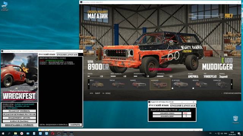Click volume icon in system tray

coord(222,133)
